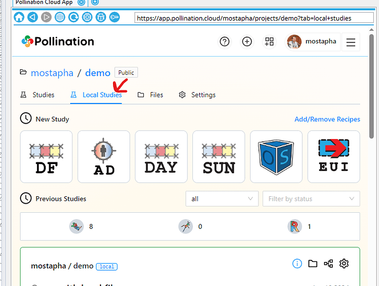Open the mostapha account link in breadcrumb
The image size is (379, 286).
(52, 73)
